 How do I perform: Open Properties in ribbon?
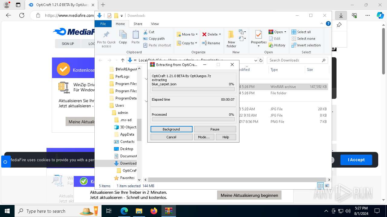pos(259,39)
